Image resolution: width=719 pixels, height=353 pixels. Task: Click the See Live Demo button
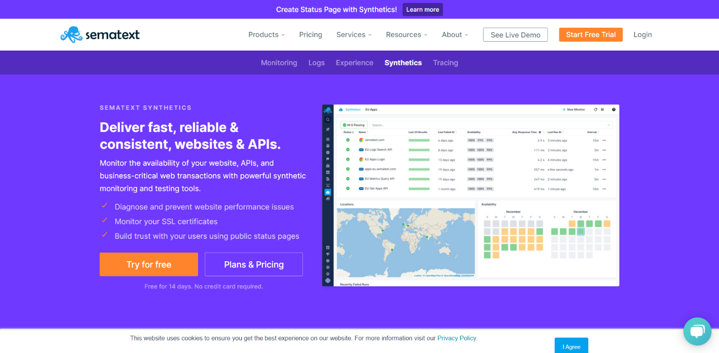click(x=515, y=35)
